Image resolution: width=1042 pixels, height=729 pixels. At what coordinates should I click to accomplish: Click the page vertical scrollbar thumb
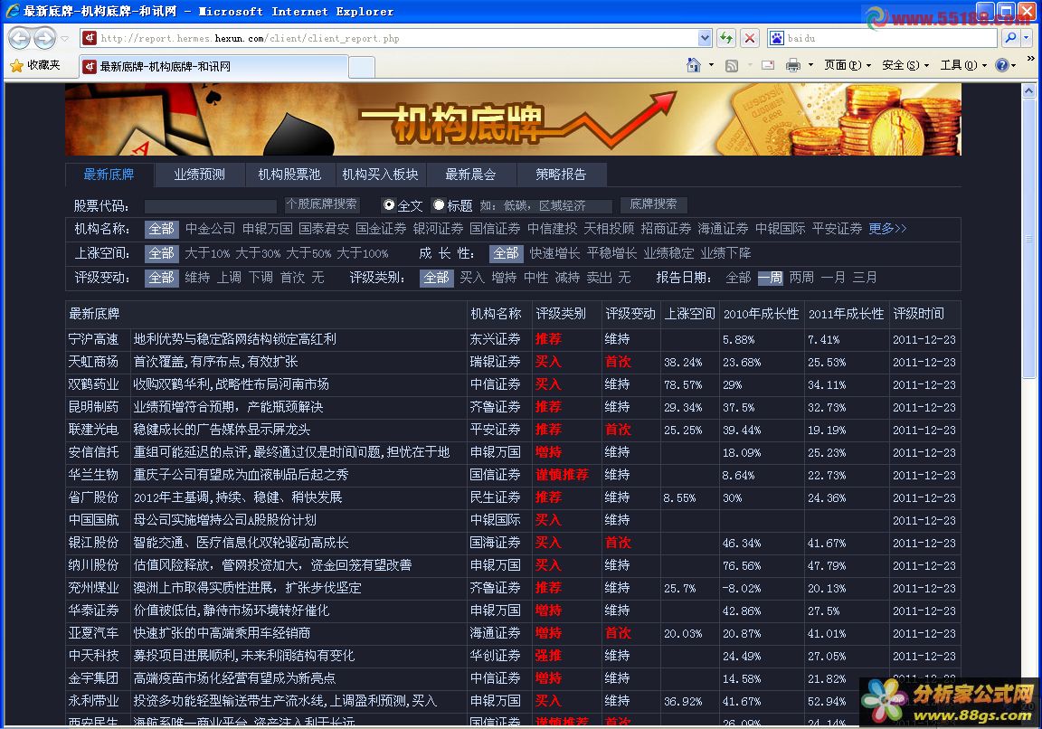pyautogui.click(x=1029, y=237)
